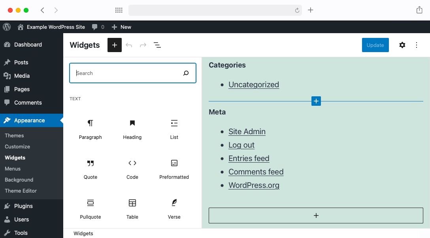Click the undo arrow

coord(129,45)
